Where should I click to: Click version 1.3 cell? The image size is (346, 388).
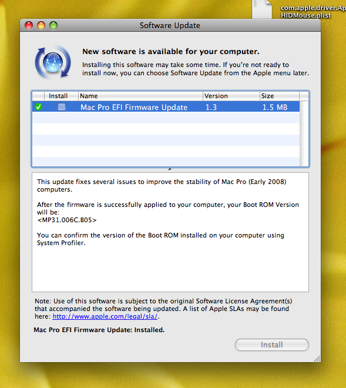(x=211, y=107)
